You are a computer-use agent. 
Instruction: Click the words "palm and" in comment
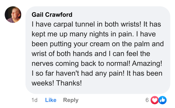149,44
